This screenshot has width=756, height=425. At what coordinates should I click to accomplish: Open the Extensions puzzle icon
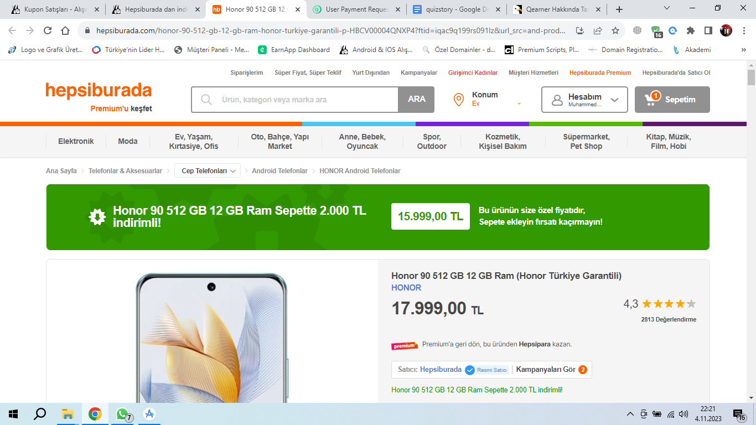691,31
